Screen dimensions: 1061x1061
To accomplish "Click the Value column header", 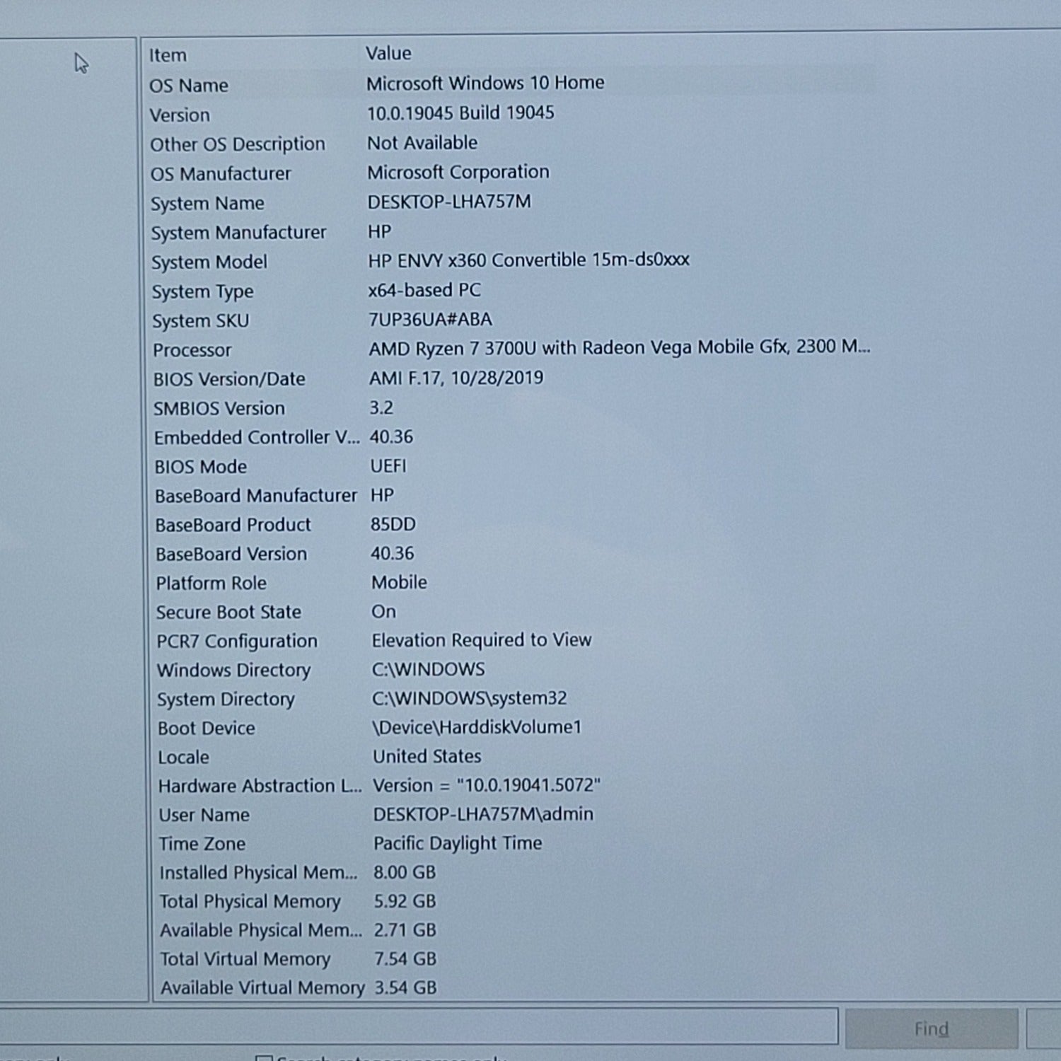I will pyautogui.click(x=388, y=53).
